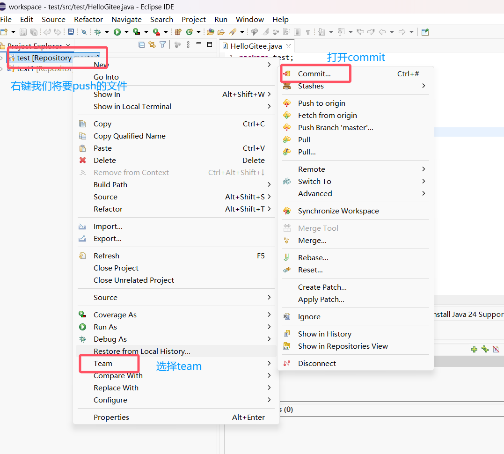
Task: Click the New Java Class toolbar icon
Action: point(190,32)
